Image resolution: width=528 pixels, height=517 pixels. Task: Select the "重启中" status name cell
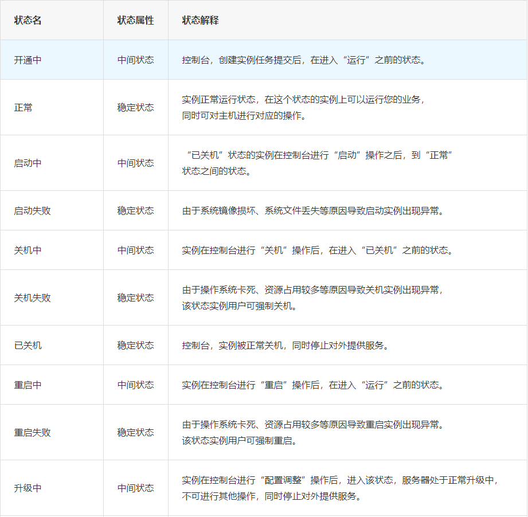click(28, 385)
